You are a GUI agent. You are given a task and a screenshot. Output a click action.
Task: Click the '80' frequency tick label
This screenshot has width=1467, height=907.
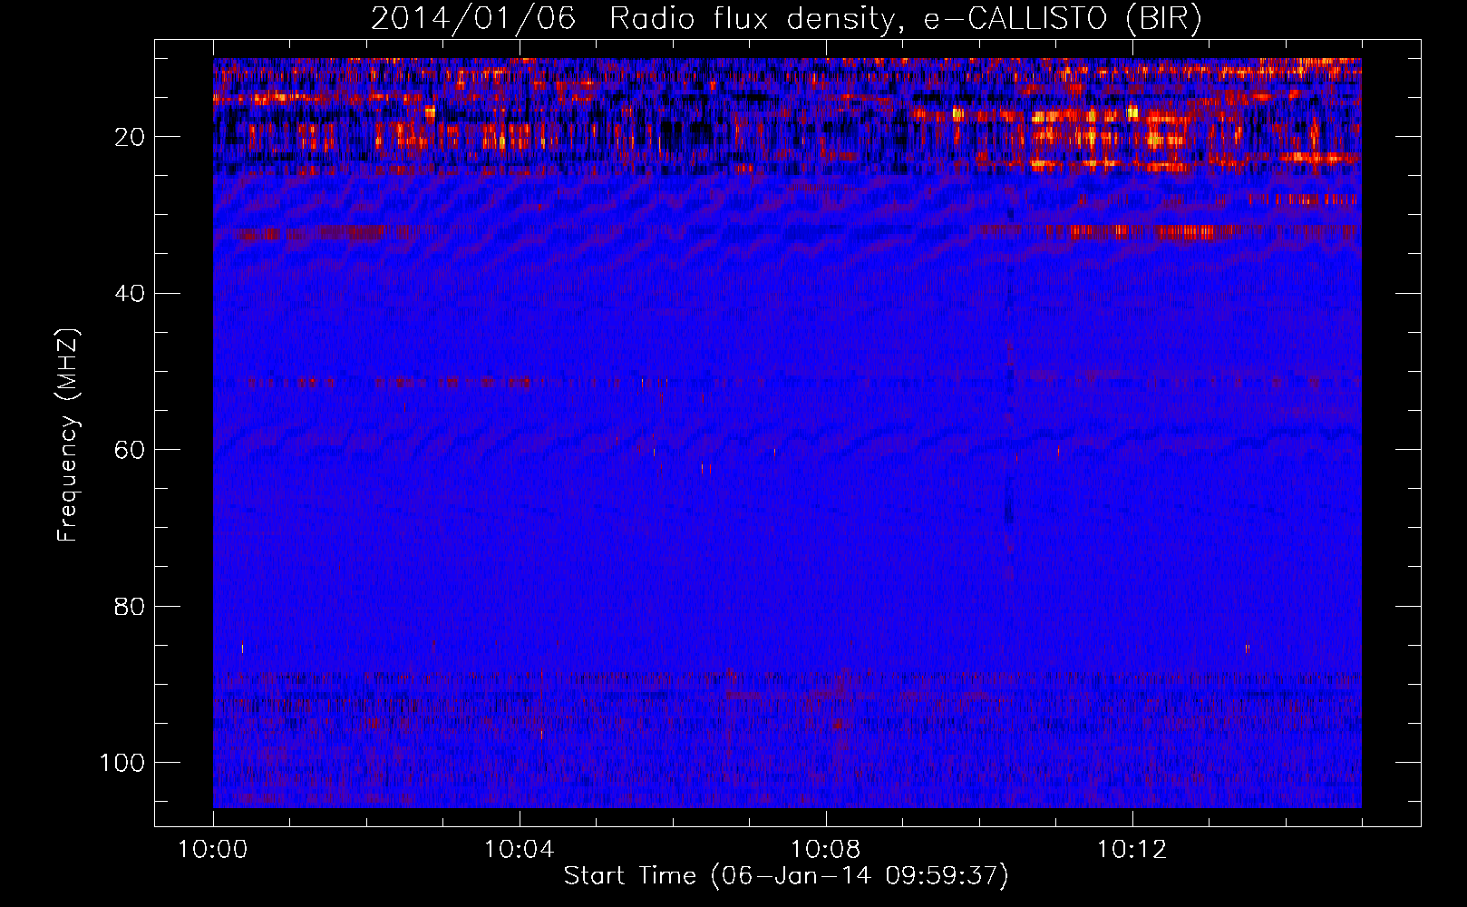coord(130,606)
